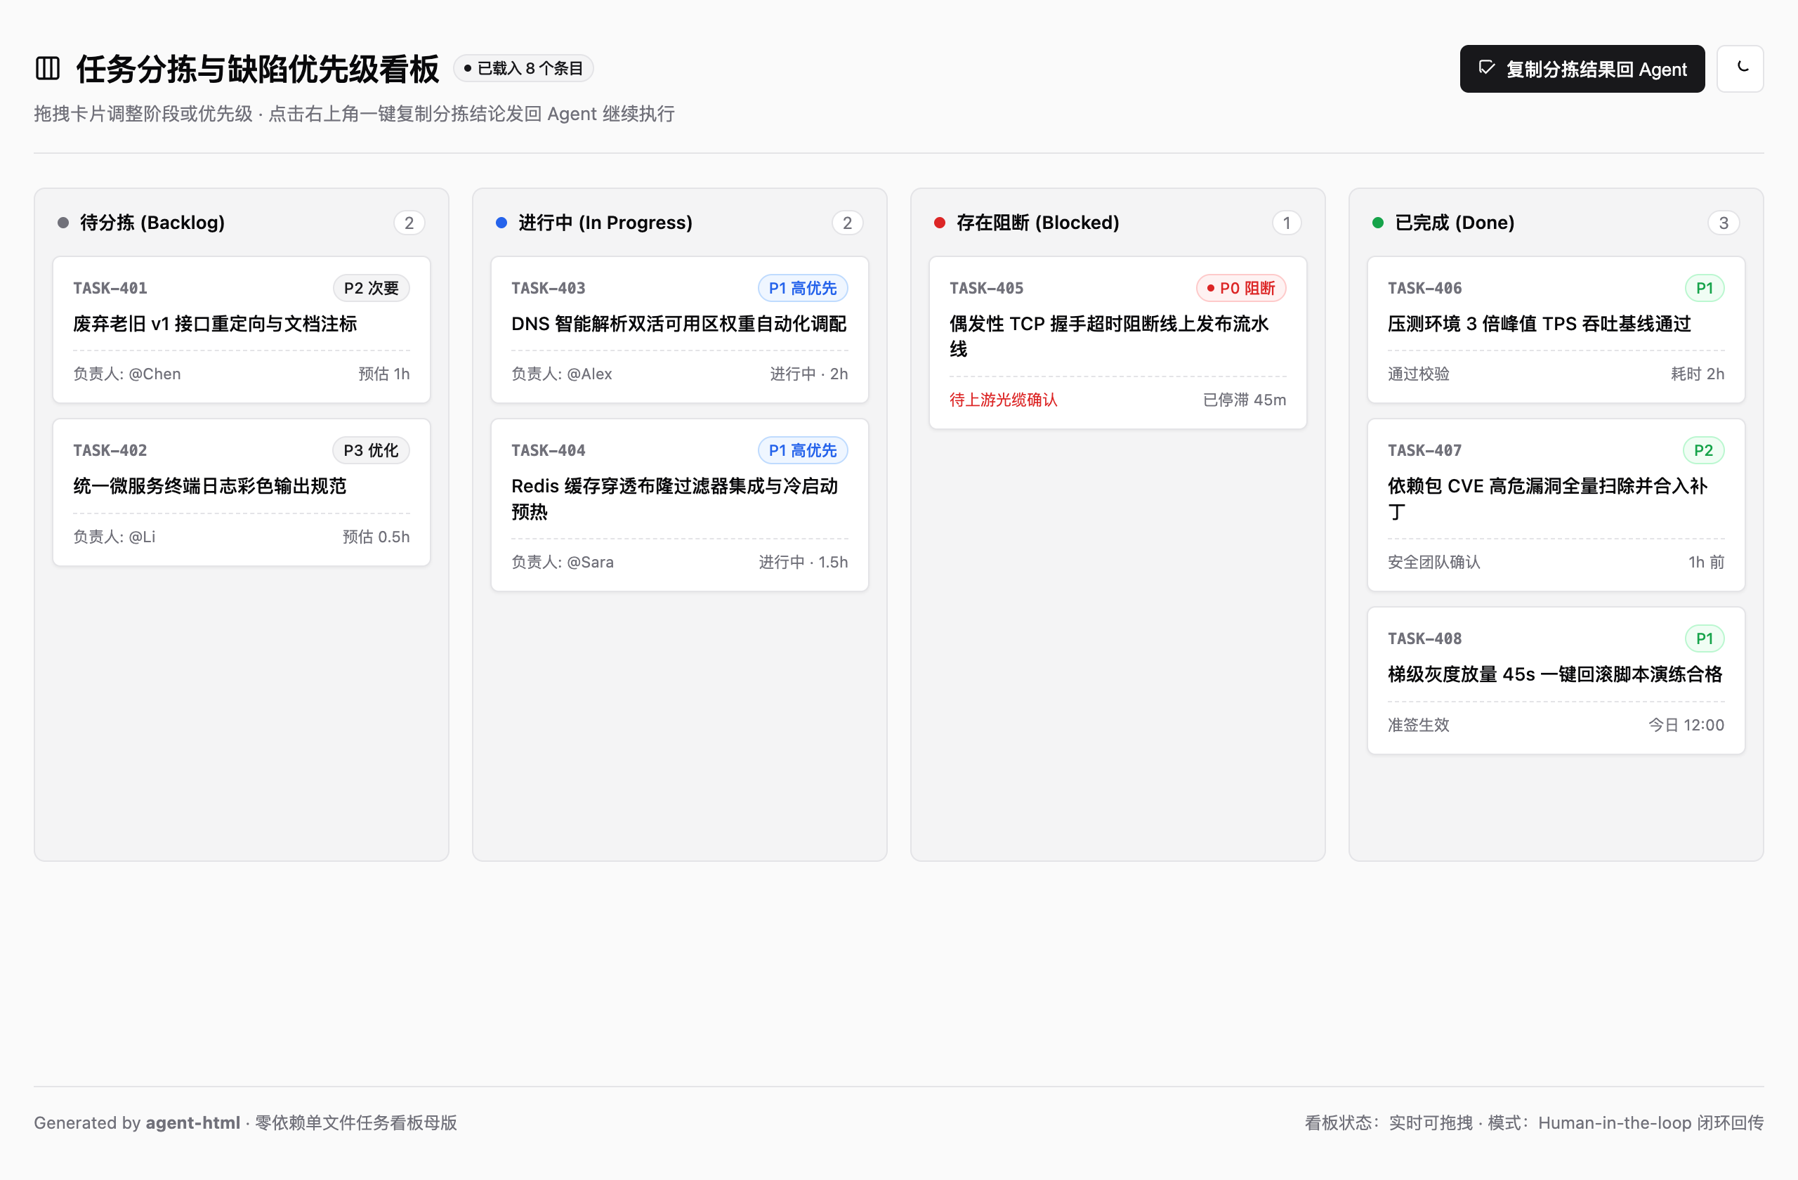Click 进行中 · 1.5h on TASK-404
1798x1180 pixels.
pos(803,562)
